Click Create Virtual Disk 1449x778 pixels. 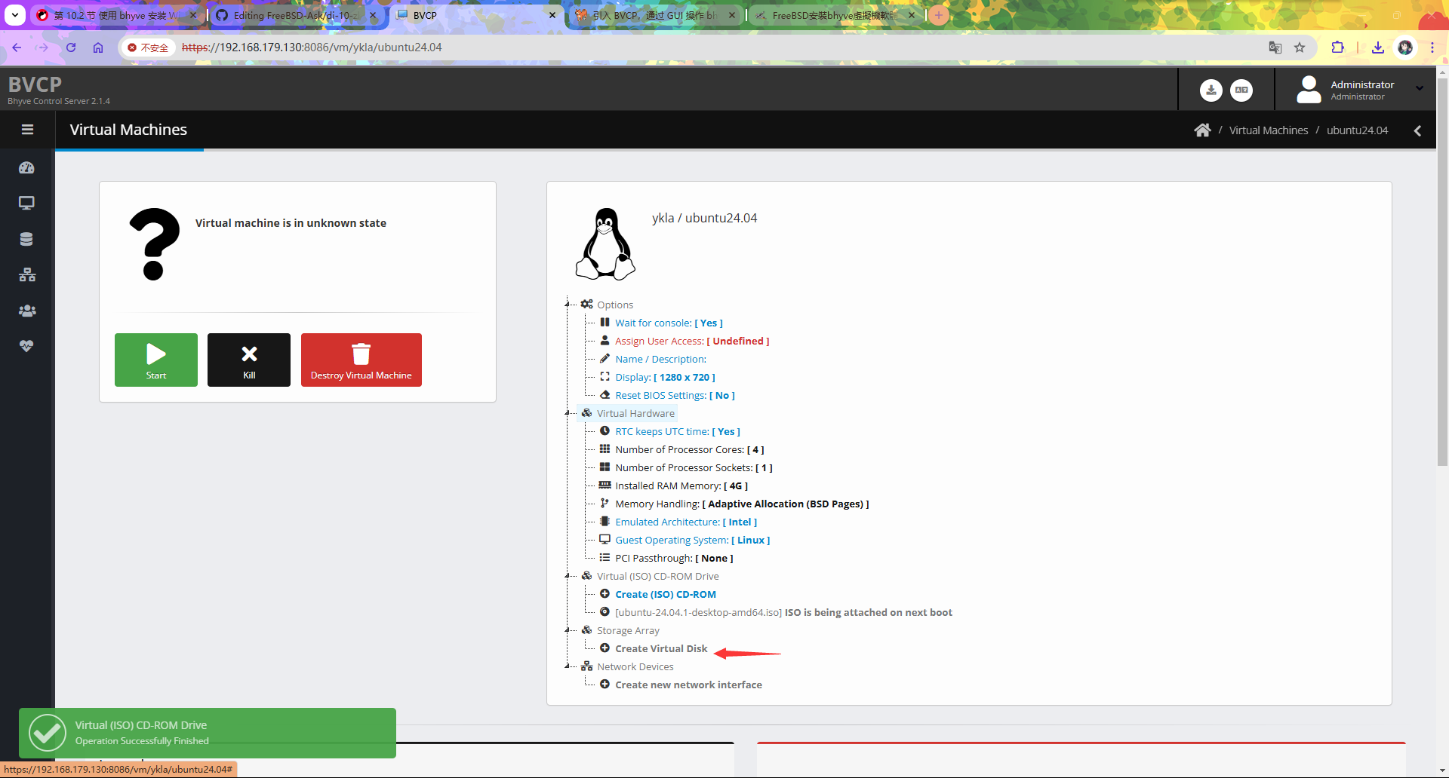tap(661, 648)
